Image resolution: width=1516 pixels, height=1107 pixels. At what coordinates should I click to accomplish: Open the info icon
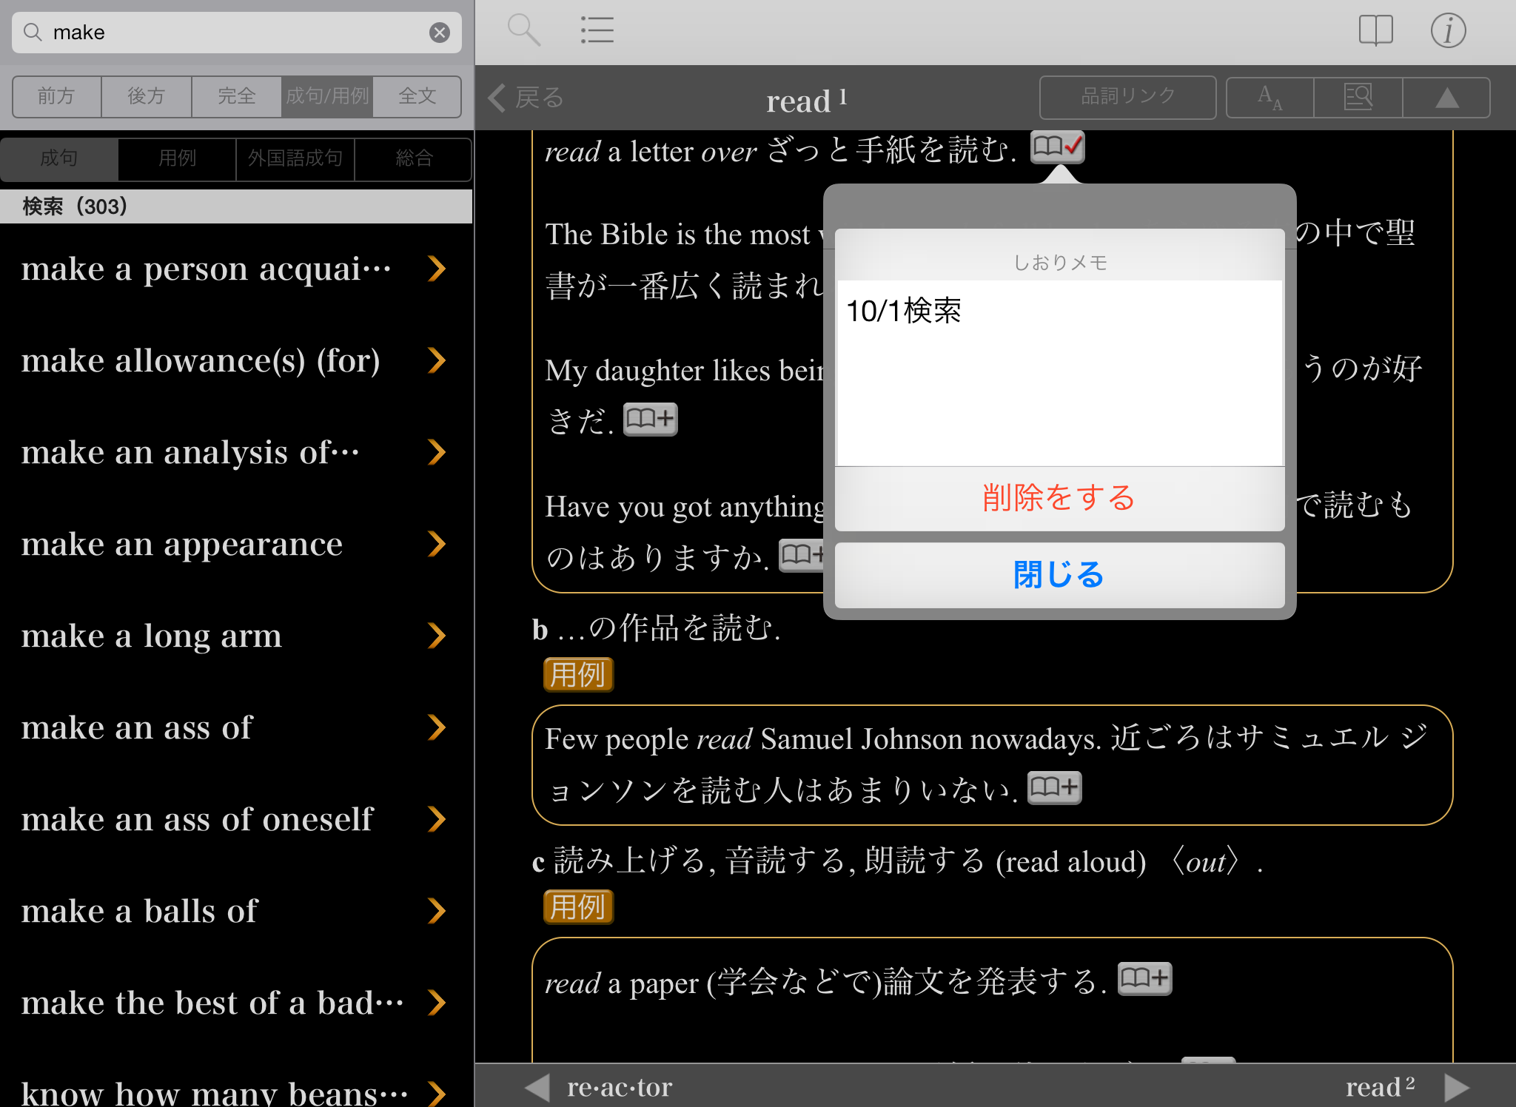click(1447, 31)
